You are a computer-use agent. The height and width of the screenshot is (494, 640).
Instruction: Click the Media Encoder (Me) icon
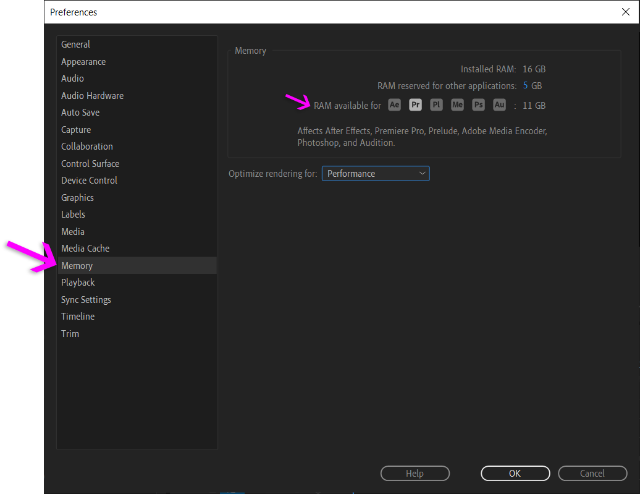click(457, 104)
